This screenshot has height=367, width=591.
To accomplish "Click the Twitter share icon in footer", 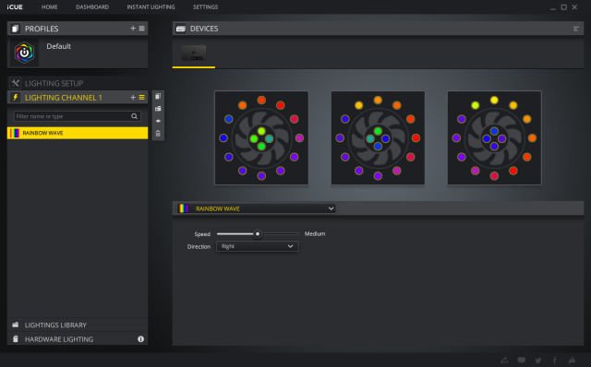I will [538, 361].
